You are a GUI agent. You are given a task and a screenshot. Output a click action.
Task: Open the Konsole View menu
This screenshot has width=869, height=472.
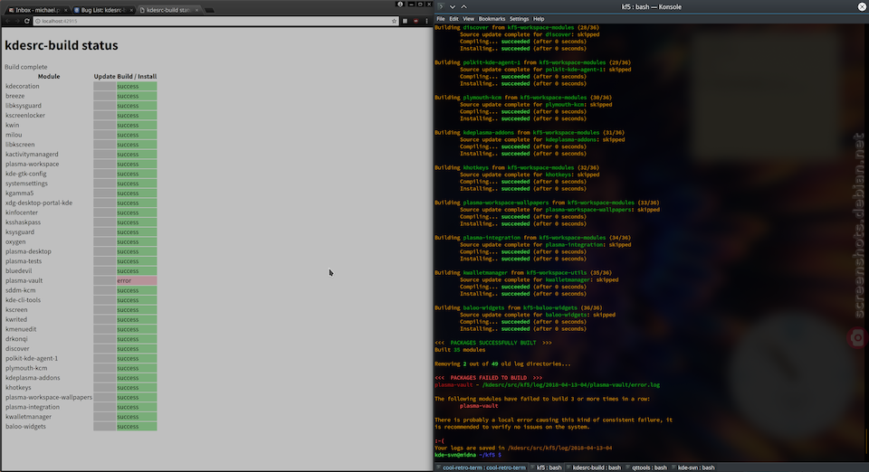pos(468,19)
